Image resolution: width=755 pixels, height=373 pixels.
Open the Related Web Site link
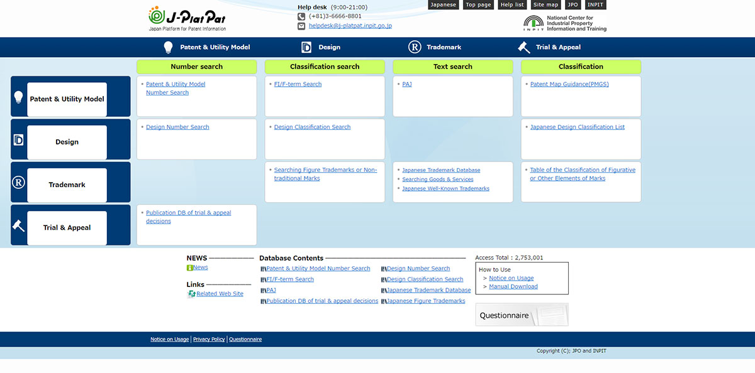pos(220,294)
